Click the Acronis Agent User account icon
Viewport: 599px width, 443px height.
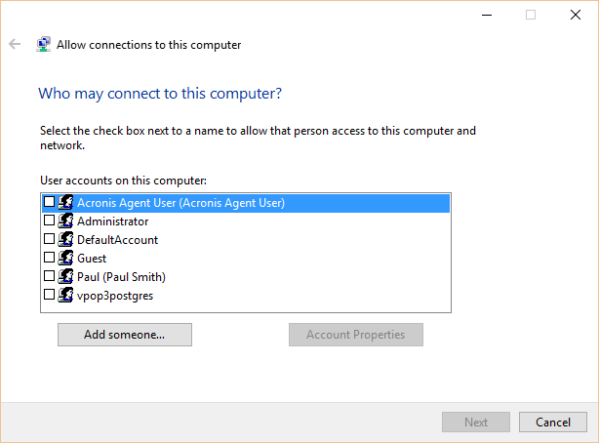[x=65, y=202]
